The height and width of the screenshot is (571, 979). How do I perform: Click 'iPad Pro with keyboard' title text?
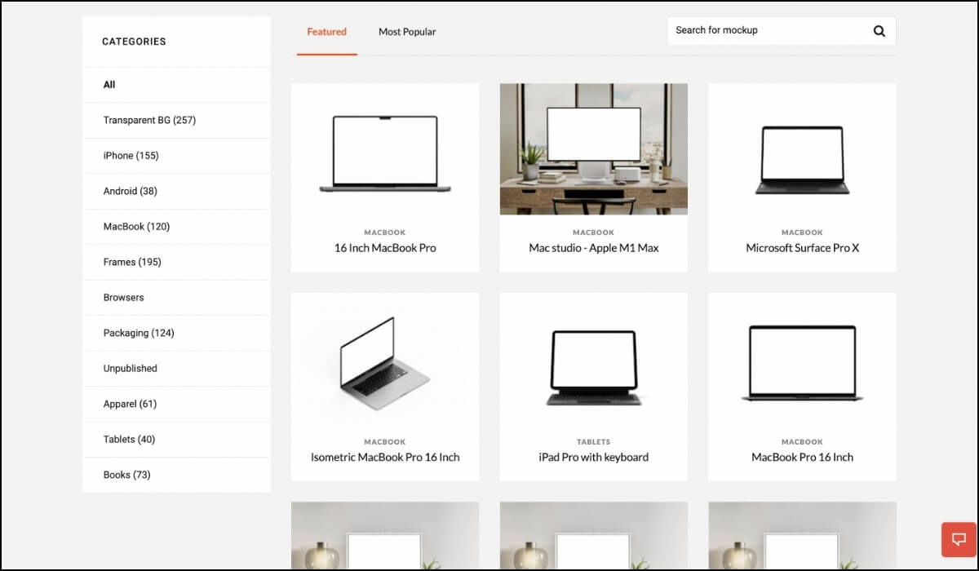[594, 458]
